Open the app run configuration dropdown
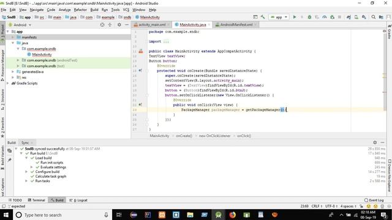This screenshot has width=392, height=220. [x=279, y=17]
